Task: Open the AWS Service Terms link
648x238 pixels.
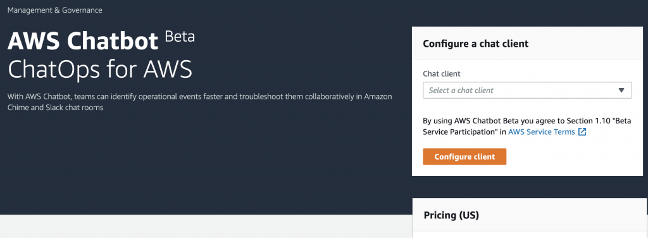Action: [x=542, y=132]
